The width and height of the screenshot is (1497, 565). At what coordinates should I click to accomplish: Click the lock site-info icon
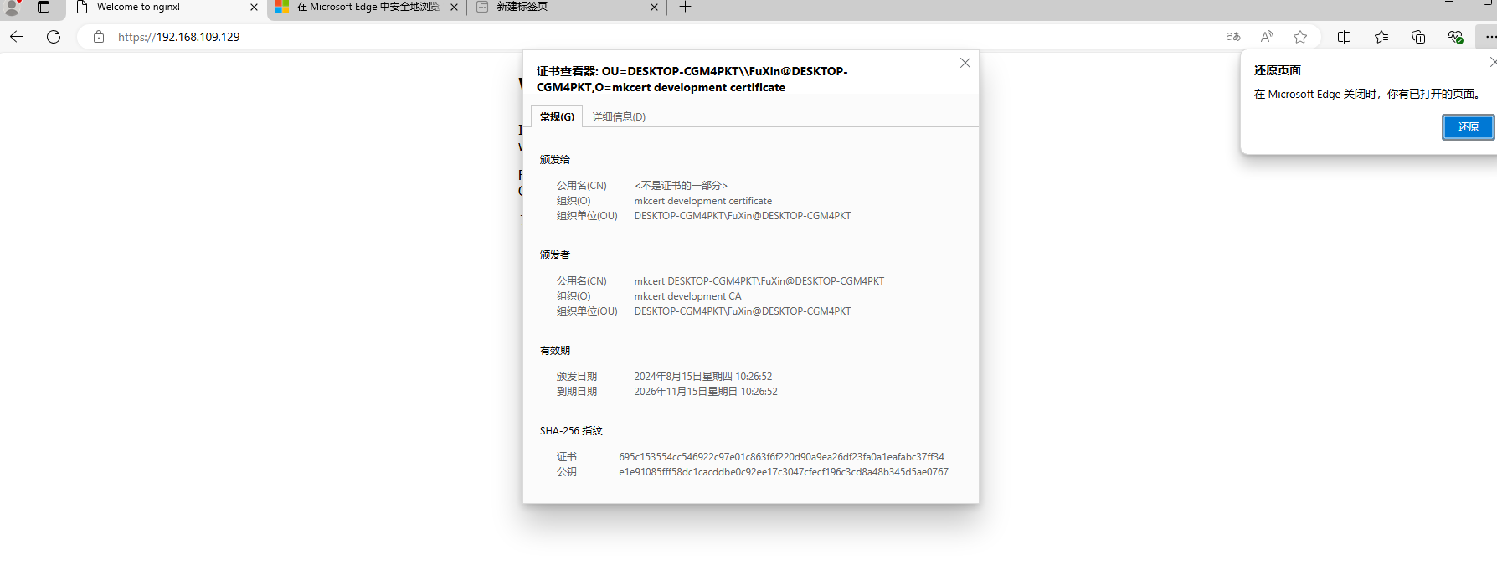(99, 37)
